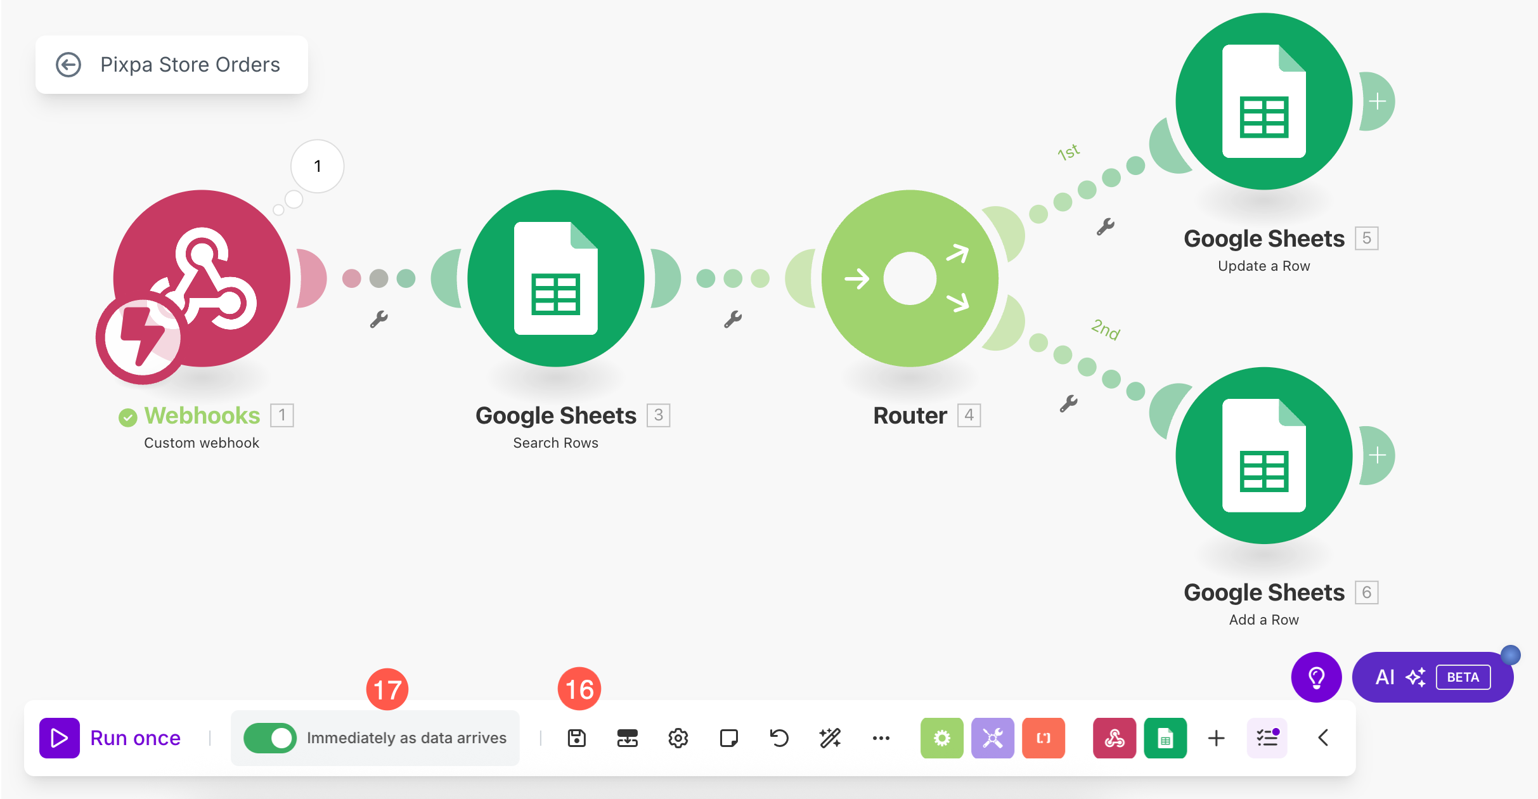Screen dimensions: 1538x799
Task: Add a note with the notes icon
Action: point(729,738)
